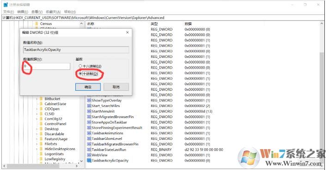Click the TaskbarGlomLevel value icon

pos(89,139)
